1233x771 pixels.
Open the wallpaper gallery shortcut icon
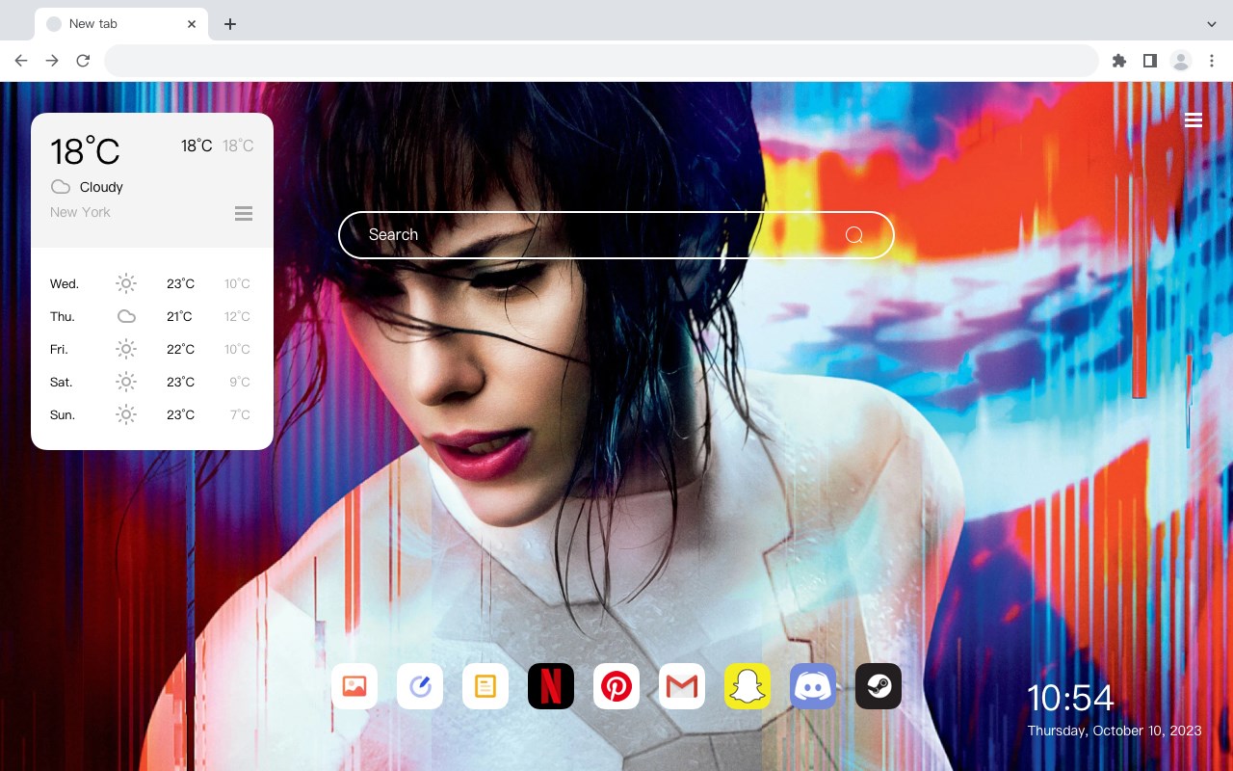(x=354, y=686)
